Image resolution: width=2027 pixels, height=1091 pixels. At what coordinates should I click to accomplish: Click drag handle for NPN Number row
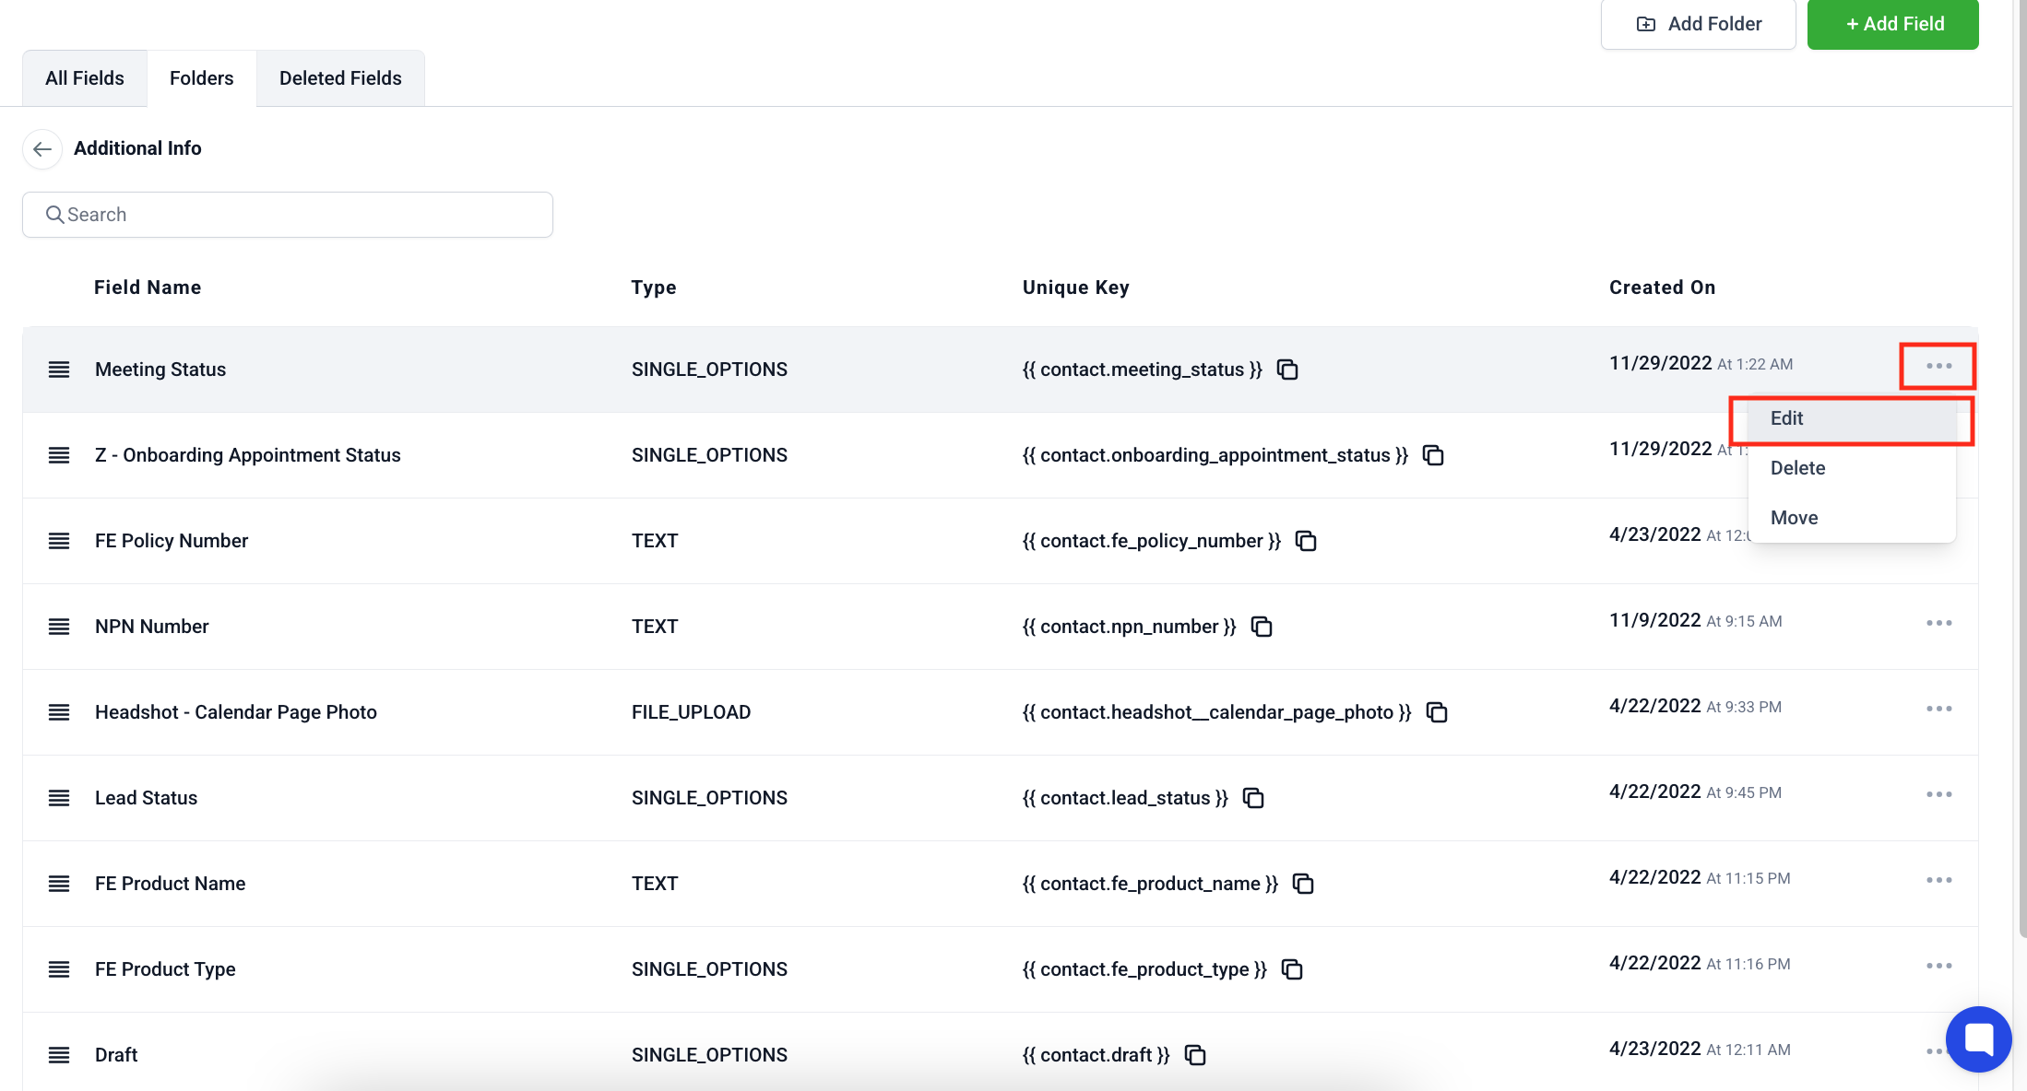59,627
